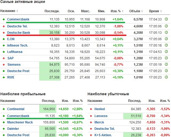Open Commerzbank link in most active stocks
171x137 pixels.
click(18, 19)
